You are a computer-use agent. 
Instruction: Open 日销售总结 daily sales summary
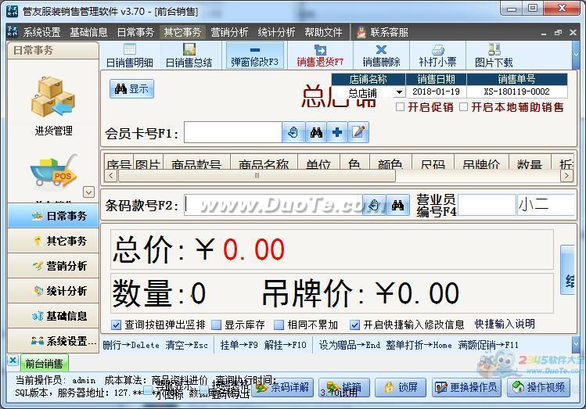click(189, 56)
